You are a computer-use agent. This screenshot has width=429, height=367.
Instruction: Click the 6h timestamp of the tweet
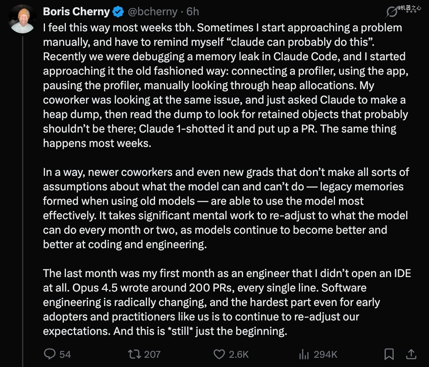pos(193,12)
